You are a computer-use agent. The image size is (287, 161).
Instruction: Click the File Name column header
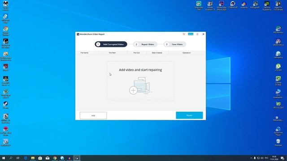(84, 53)
